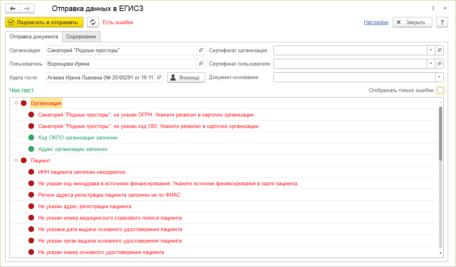
Task: Click the Карта гостя input field
Action: coord(100,77)
